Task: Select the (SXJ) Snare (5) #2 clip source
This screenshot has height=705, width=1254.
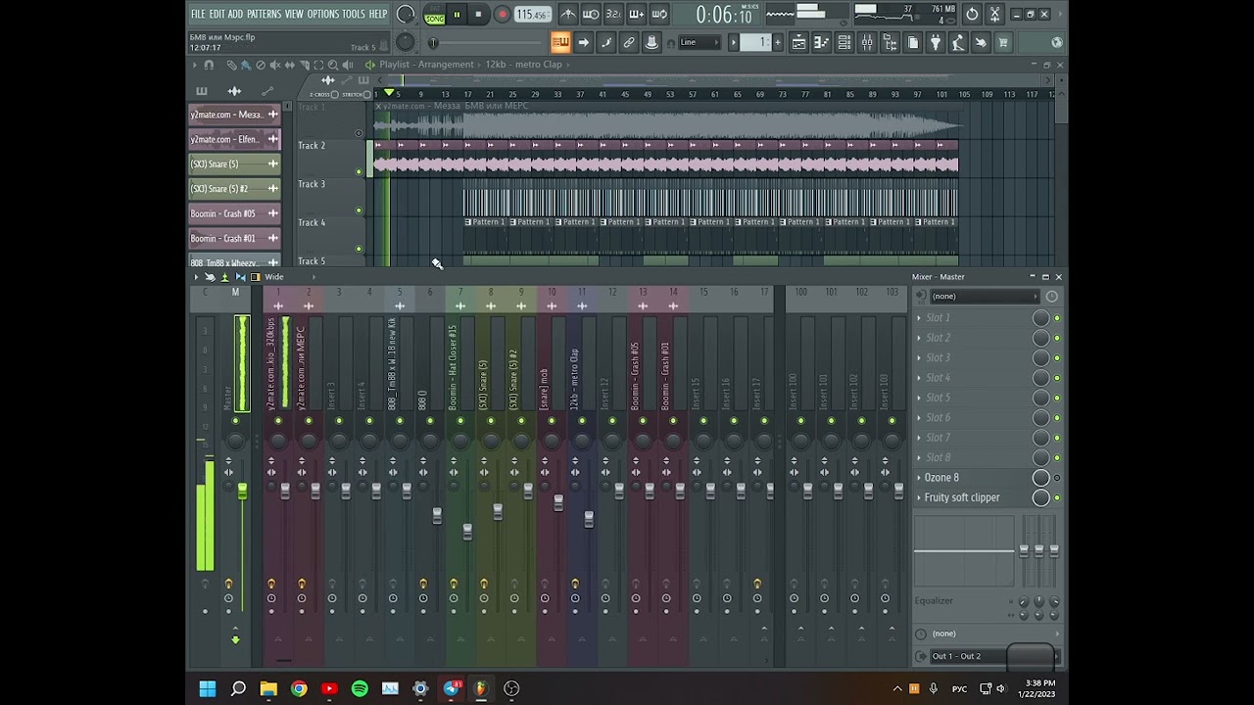Action: pyautogui.click(x=234, y=189)
